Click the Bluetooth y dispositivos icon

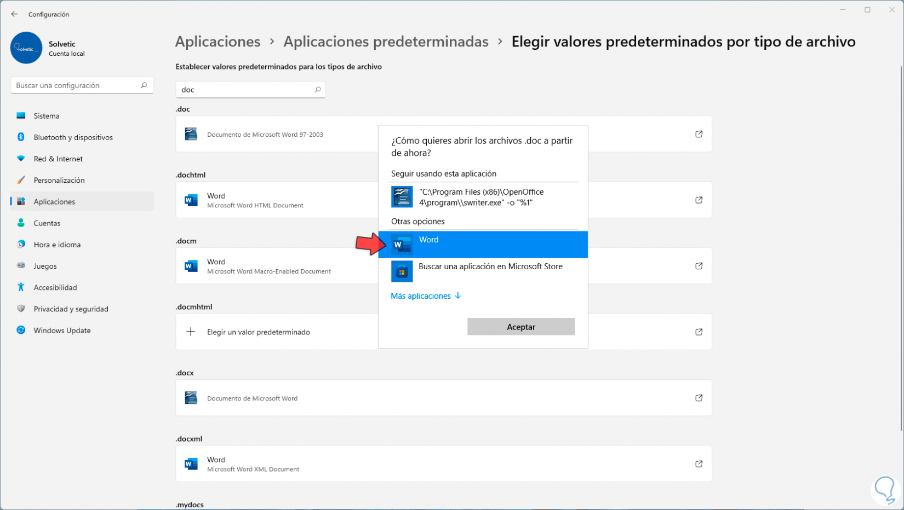(21, 137)
